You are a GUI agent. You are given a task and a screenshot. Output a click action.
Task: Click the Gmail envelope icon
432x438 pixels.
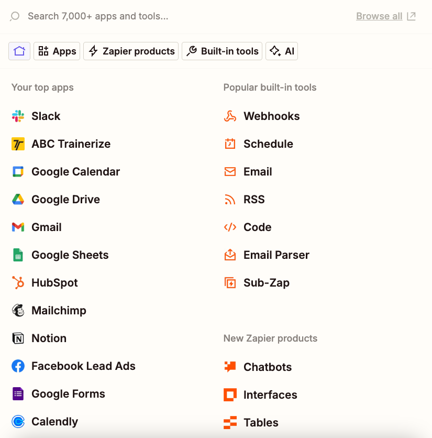[x=18, y=227]
